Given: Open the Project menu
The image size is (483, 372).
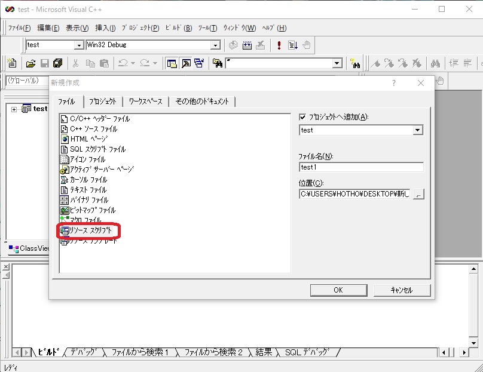Looking at the screenshot, I should [x=140, y=28].
